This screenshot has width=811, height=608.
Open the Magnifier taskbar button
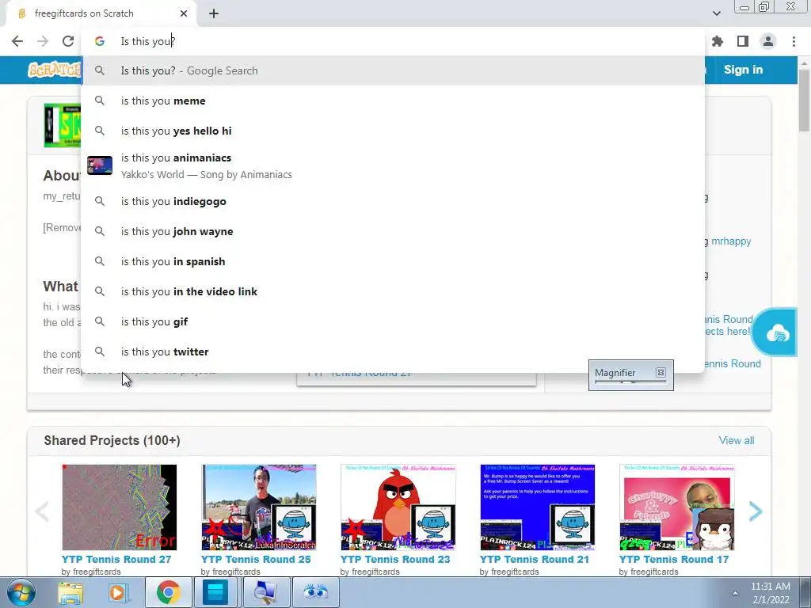(266, 592)
